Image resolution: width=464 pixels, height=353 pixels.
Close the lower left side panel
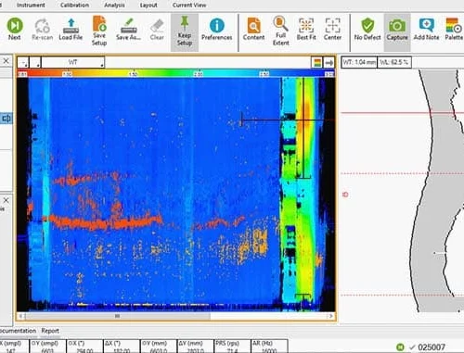click(x=6, y=201)
